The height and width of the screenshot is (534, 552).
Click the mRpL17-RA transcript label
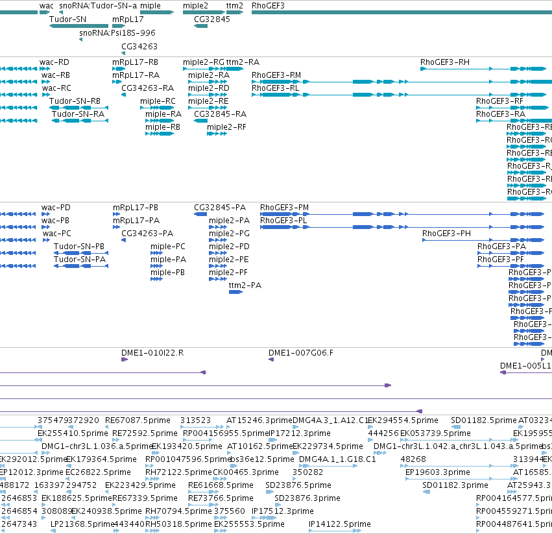pyautogui.click(x=136, y=75)
